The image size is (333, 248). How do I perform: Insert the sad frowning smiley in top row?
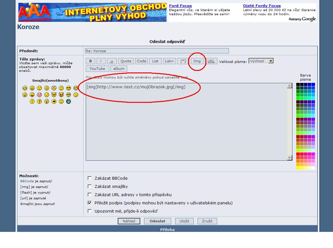tap(39, 88)
